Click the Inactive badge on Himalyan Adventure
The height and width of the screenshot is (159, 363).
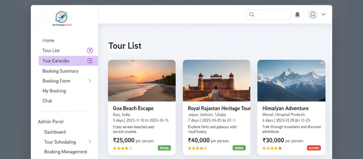click(x=314, y=148)
